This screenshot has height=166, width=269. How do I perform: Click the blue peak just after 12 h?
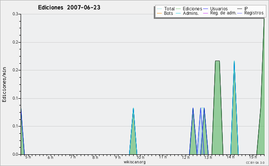(193, 137)
